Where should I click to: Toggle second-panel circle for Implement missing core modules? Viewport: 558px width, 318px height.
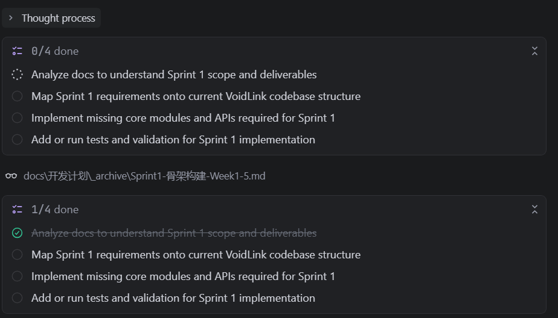click(18, 276)
